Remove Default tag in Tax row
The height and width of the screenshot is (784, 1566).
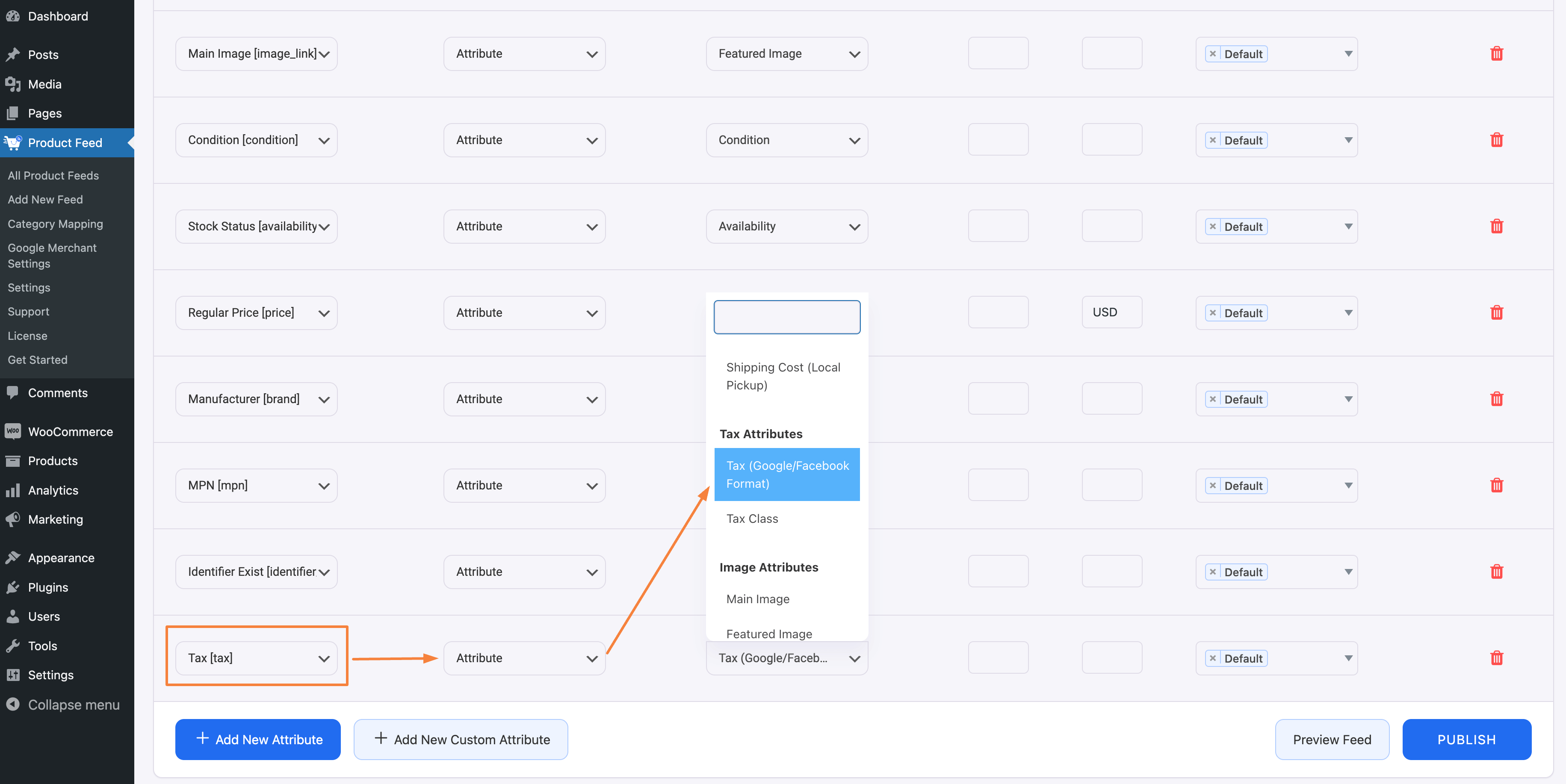point(1212,657)
